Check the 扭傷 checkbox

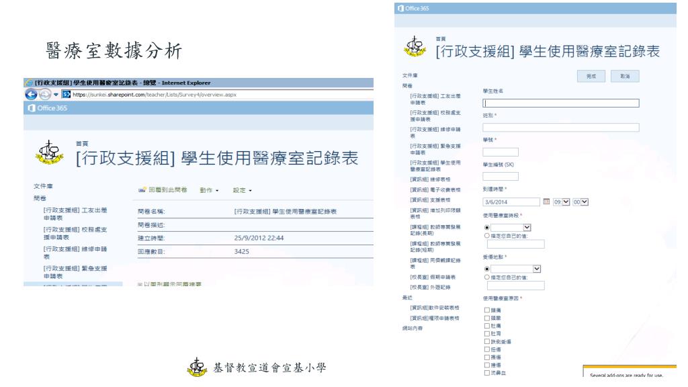(x=486, y=349)
